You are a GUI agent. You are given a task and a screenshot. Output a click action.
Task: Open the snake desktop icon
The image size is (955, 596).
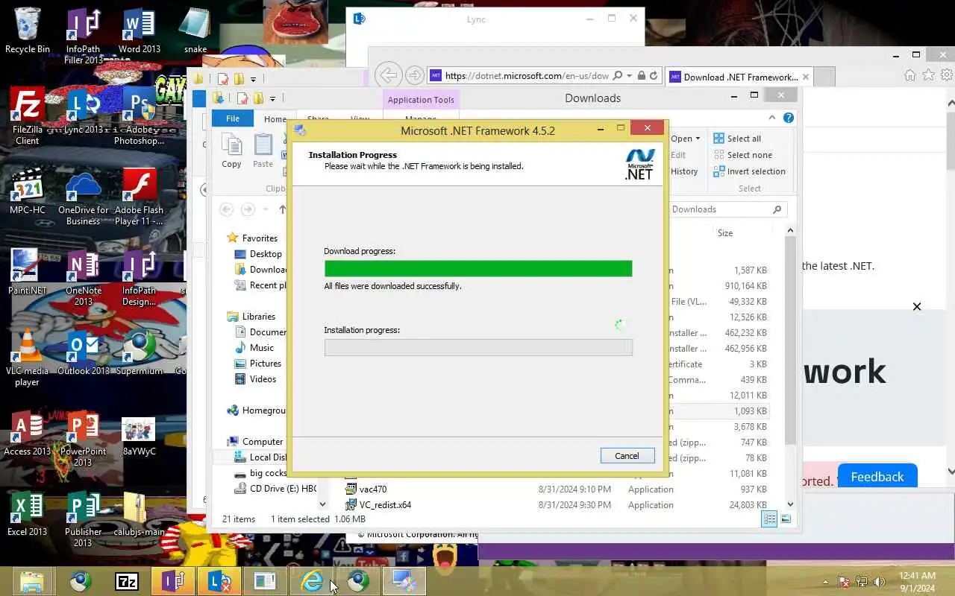[x=195, y=31]
